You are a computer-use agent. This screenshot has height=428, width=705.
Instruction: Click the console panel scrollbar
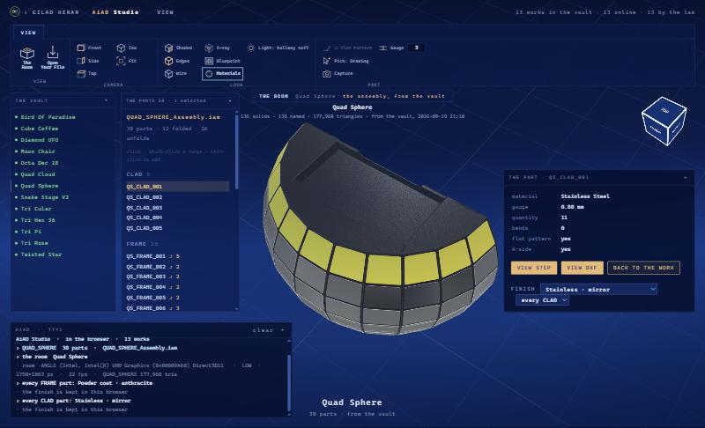(289, 382)
